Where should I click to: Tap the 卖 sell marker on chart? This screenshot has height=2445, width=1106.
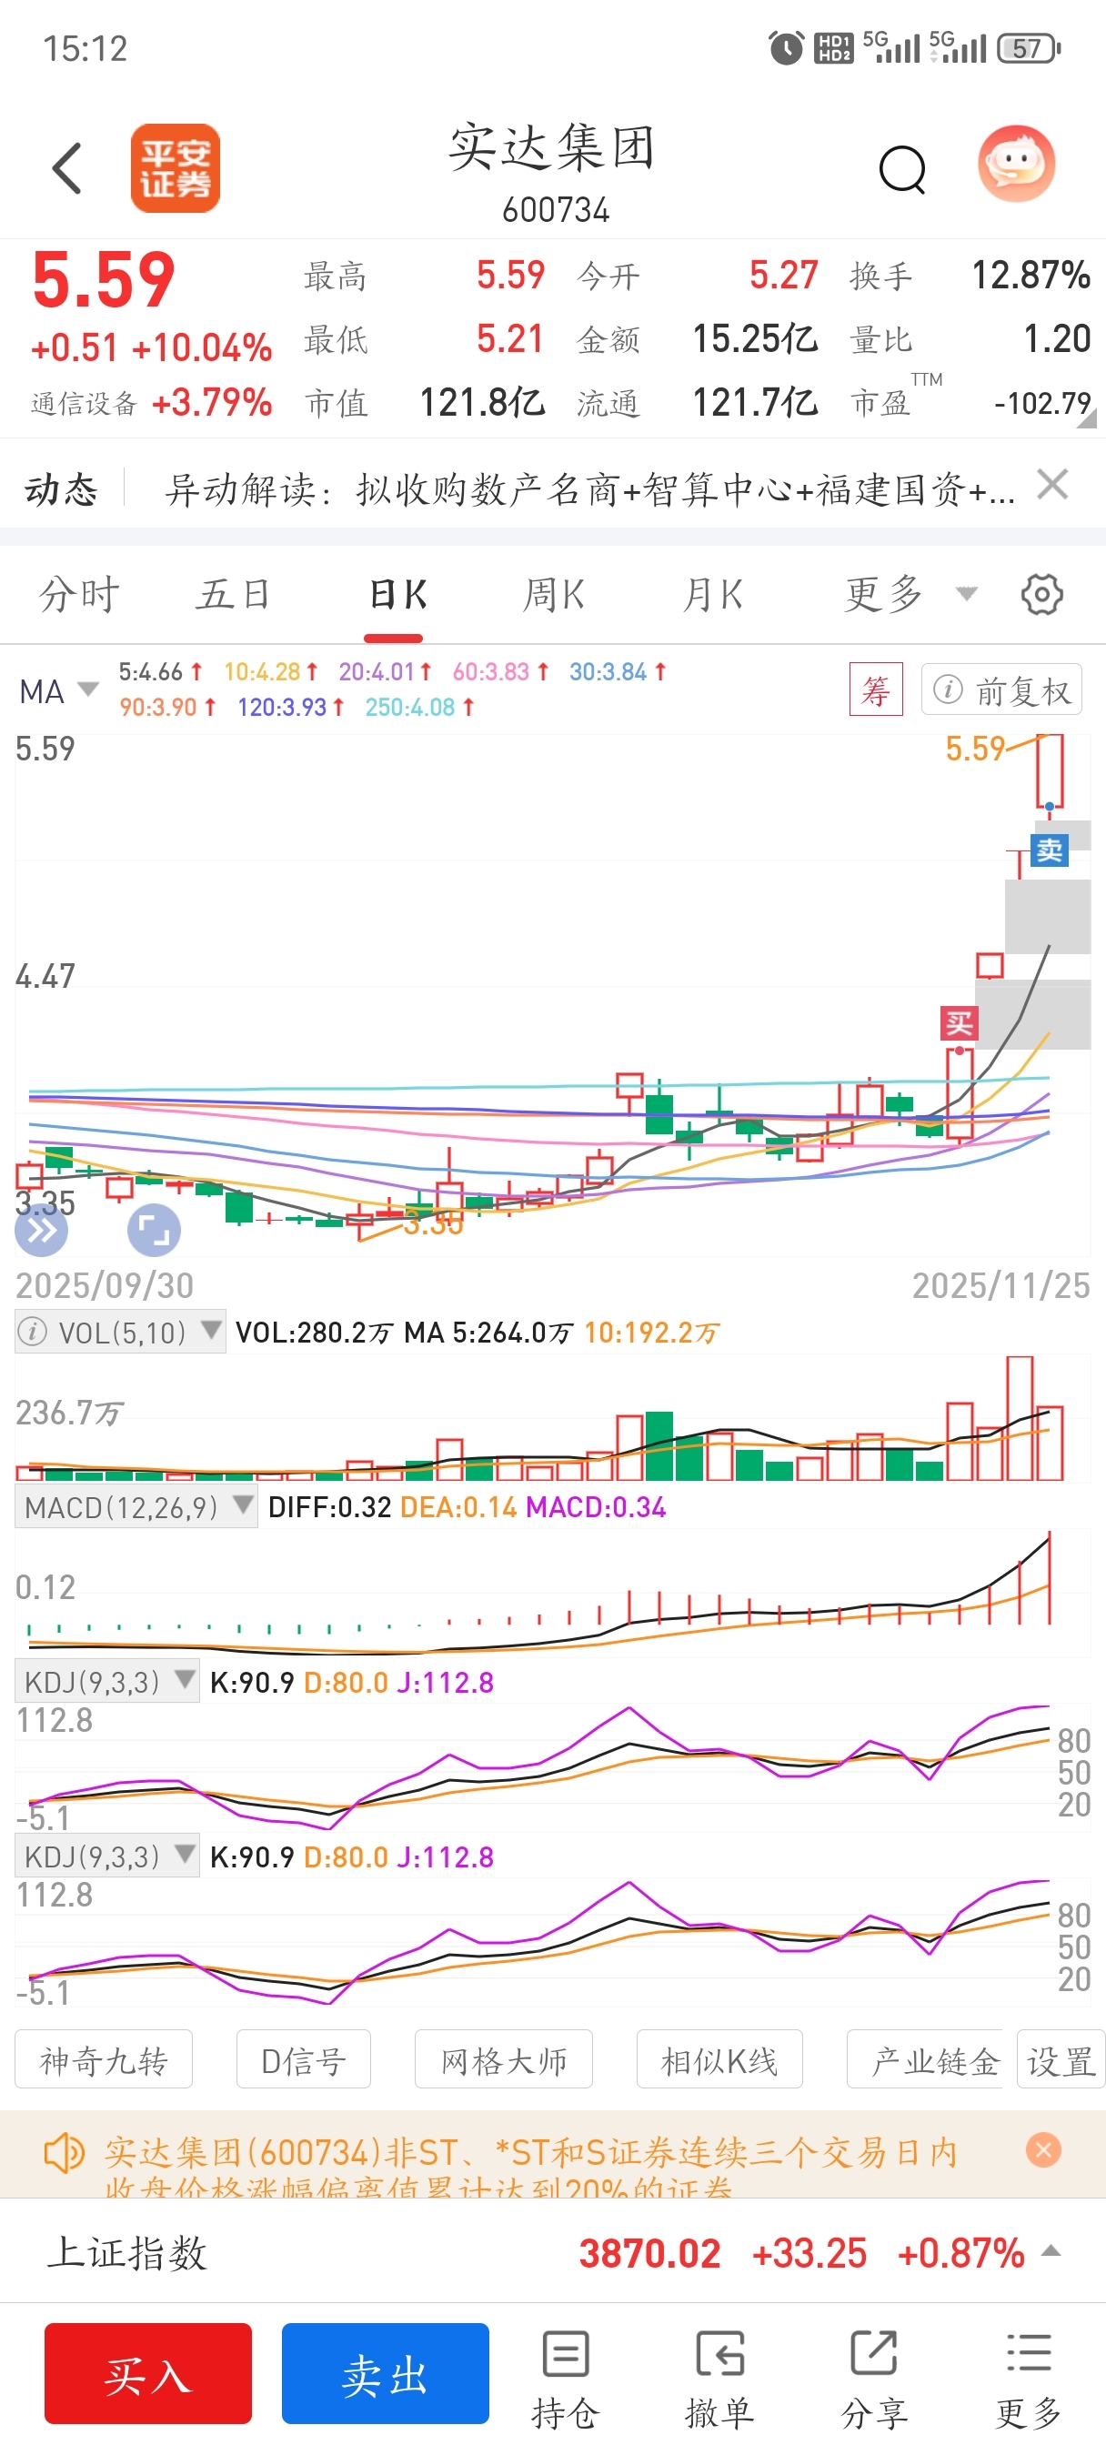click(x=1049, y=850)
